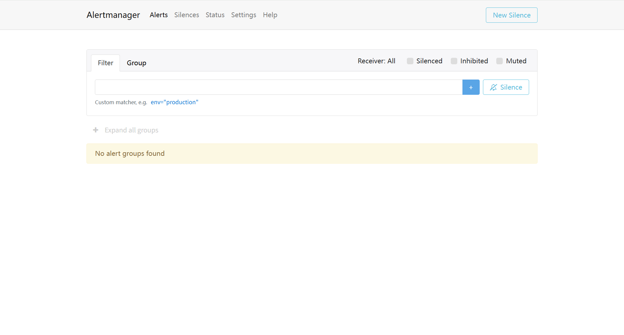
Task: Click the plus icon to add matcher
Action: [471, 87]
